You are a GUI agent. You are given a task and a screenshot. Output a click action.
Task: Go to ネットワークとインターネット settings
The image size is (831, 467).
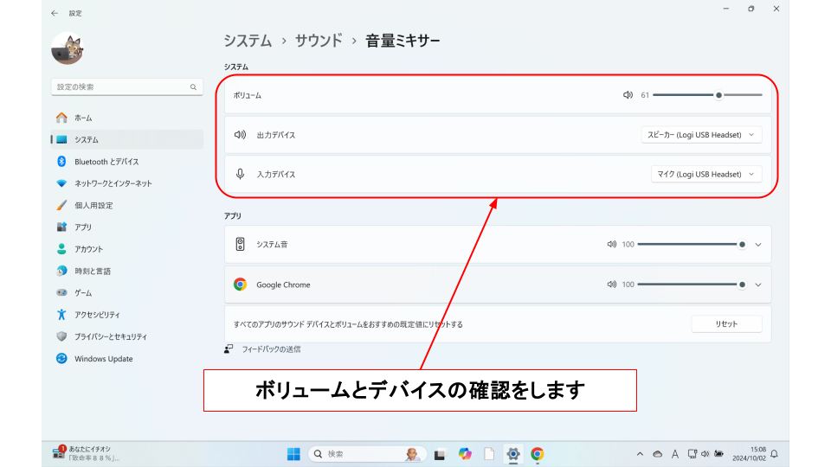[x=113, y=183]
